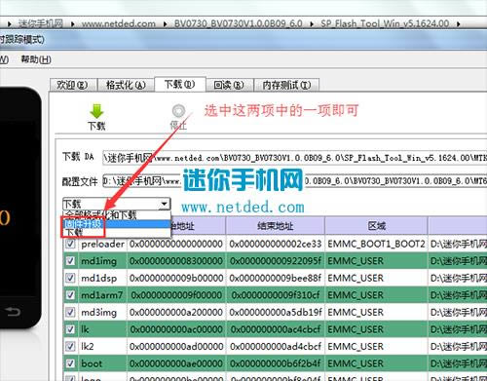Expand breadcrumb arrow after BV0730_BV0730V1.0.0B09_6.0
The image size is (487, 381).
point(312,24)
